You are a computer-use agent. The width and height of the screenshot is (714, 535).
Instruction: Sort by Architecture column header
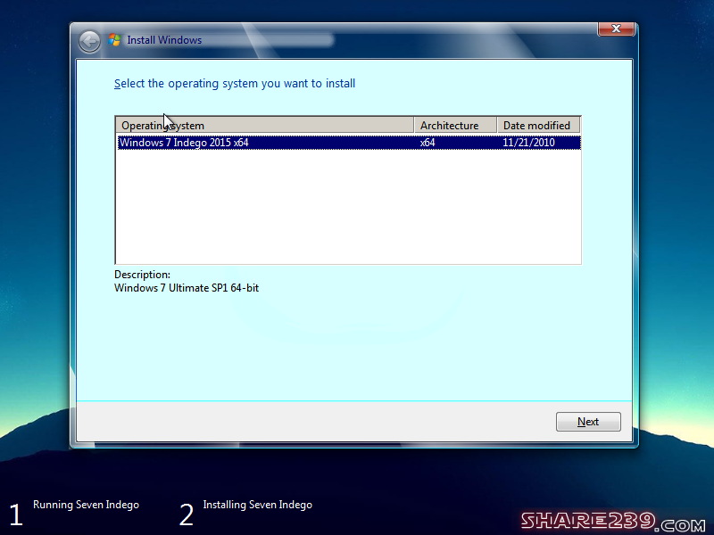click(455, 125)
